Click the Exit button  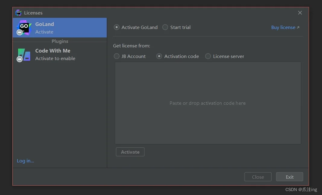coord(289,177)
